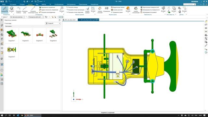Open the selection scope 'В пределах рабочей' dropdown
Screen dimensions: 208x117
click(x=36, y=17)
